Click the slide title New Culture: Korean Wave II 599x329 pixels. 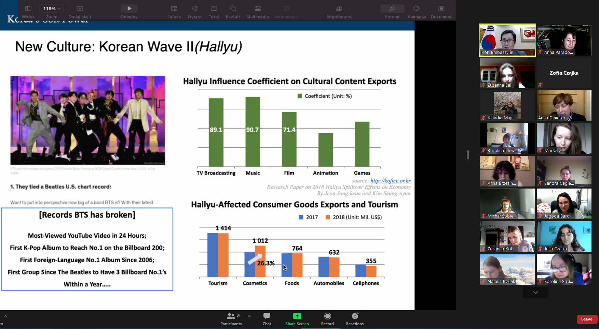coord(128,47)
